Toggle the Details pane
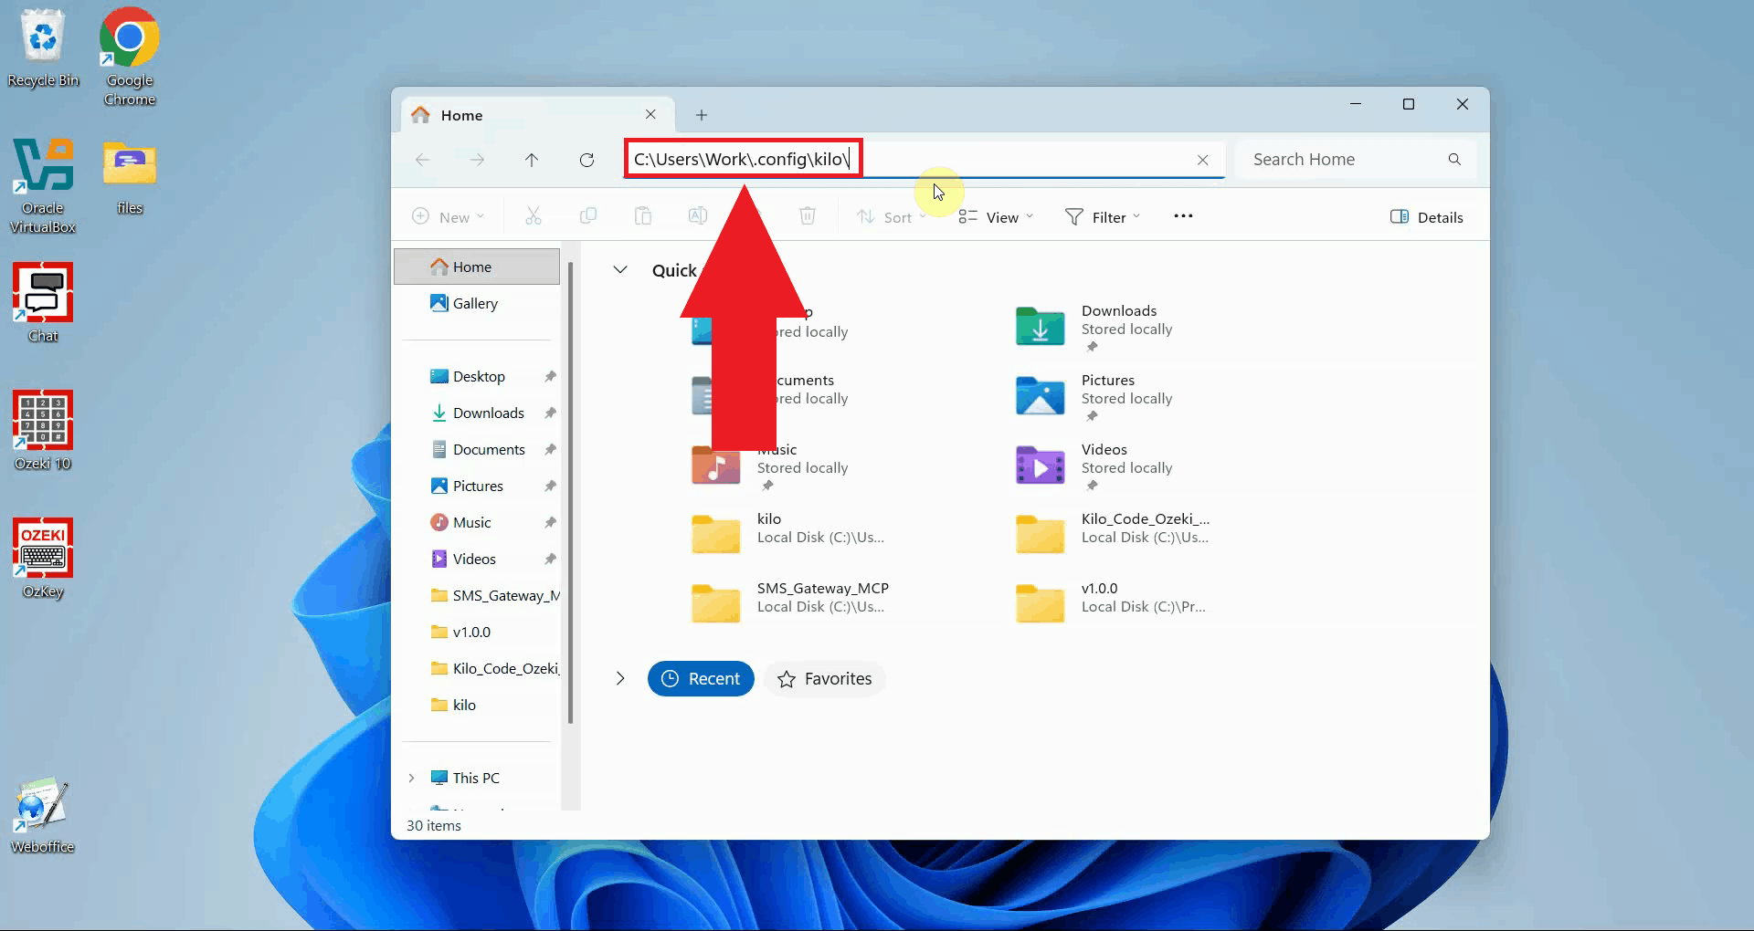This screenshot has width=1754, height=931. tap(1427, 217)
